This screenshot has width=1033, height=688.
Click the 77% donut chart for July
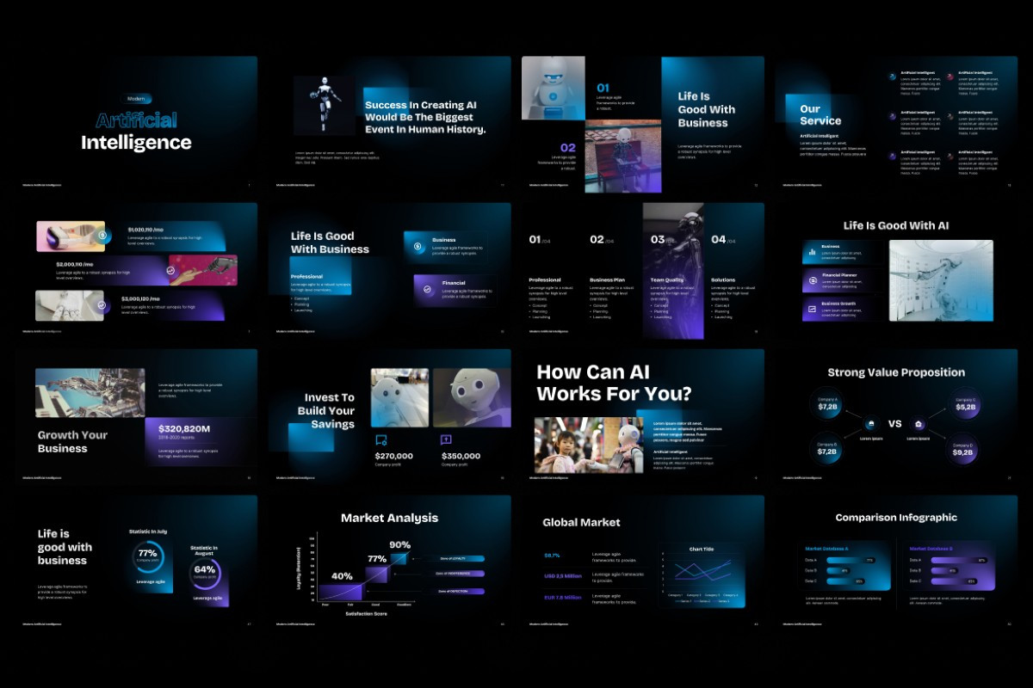coord(147,556)
